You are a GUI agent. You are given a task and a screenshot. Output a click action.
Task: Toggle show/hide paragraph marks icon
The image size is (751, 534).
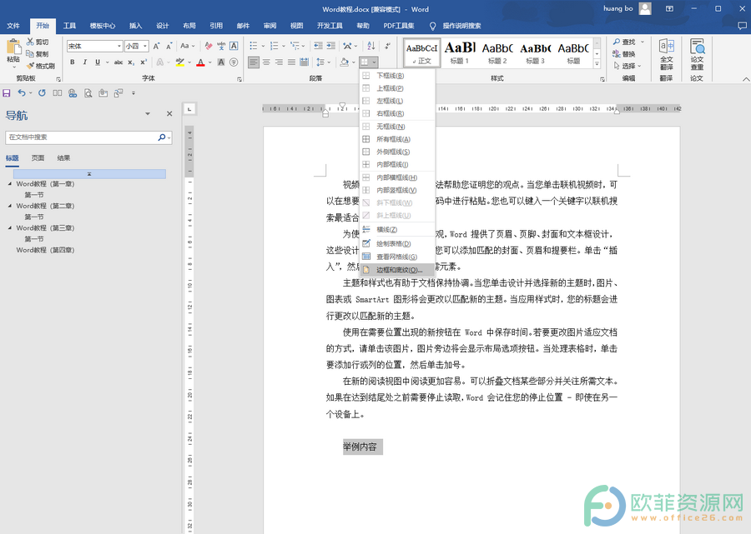click(x=387, y=47)
